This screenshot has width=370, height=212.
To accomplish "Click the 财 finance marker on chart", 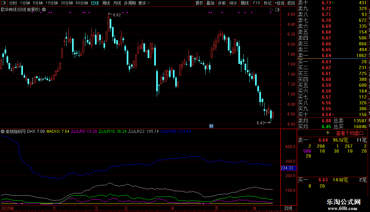I will [x=211, y=126].
